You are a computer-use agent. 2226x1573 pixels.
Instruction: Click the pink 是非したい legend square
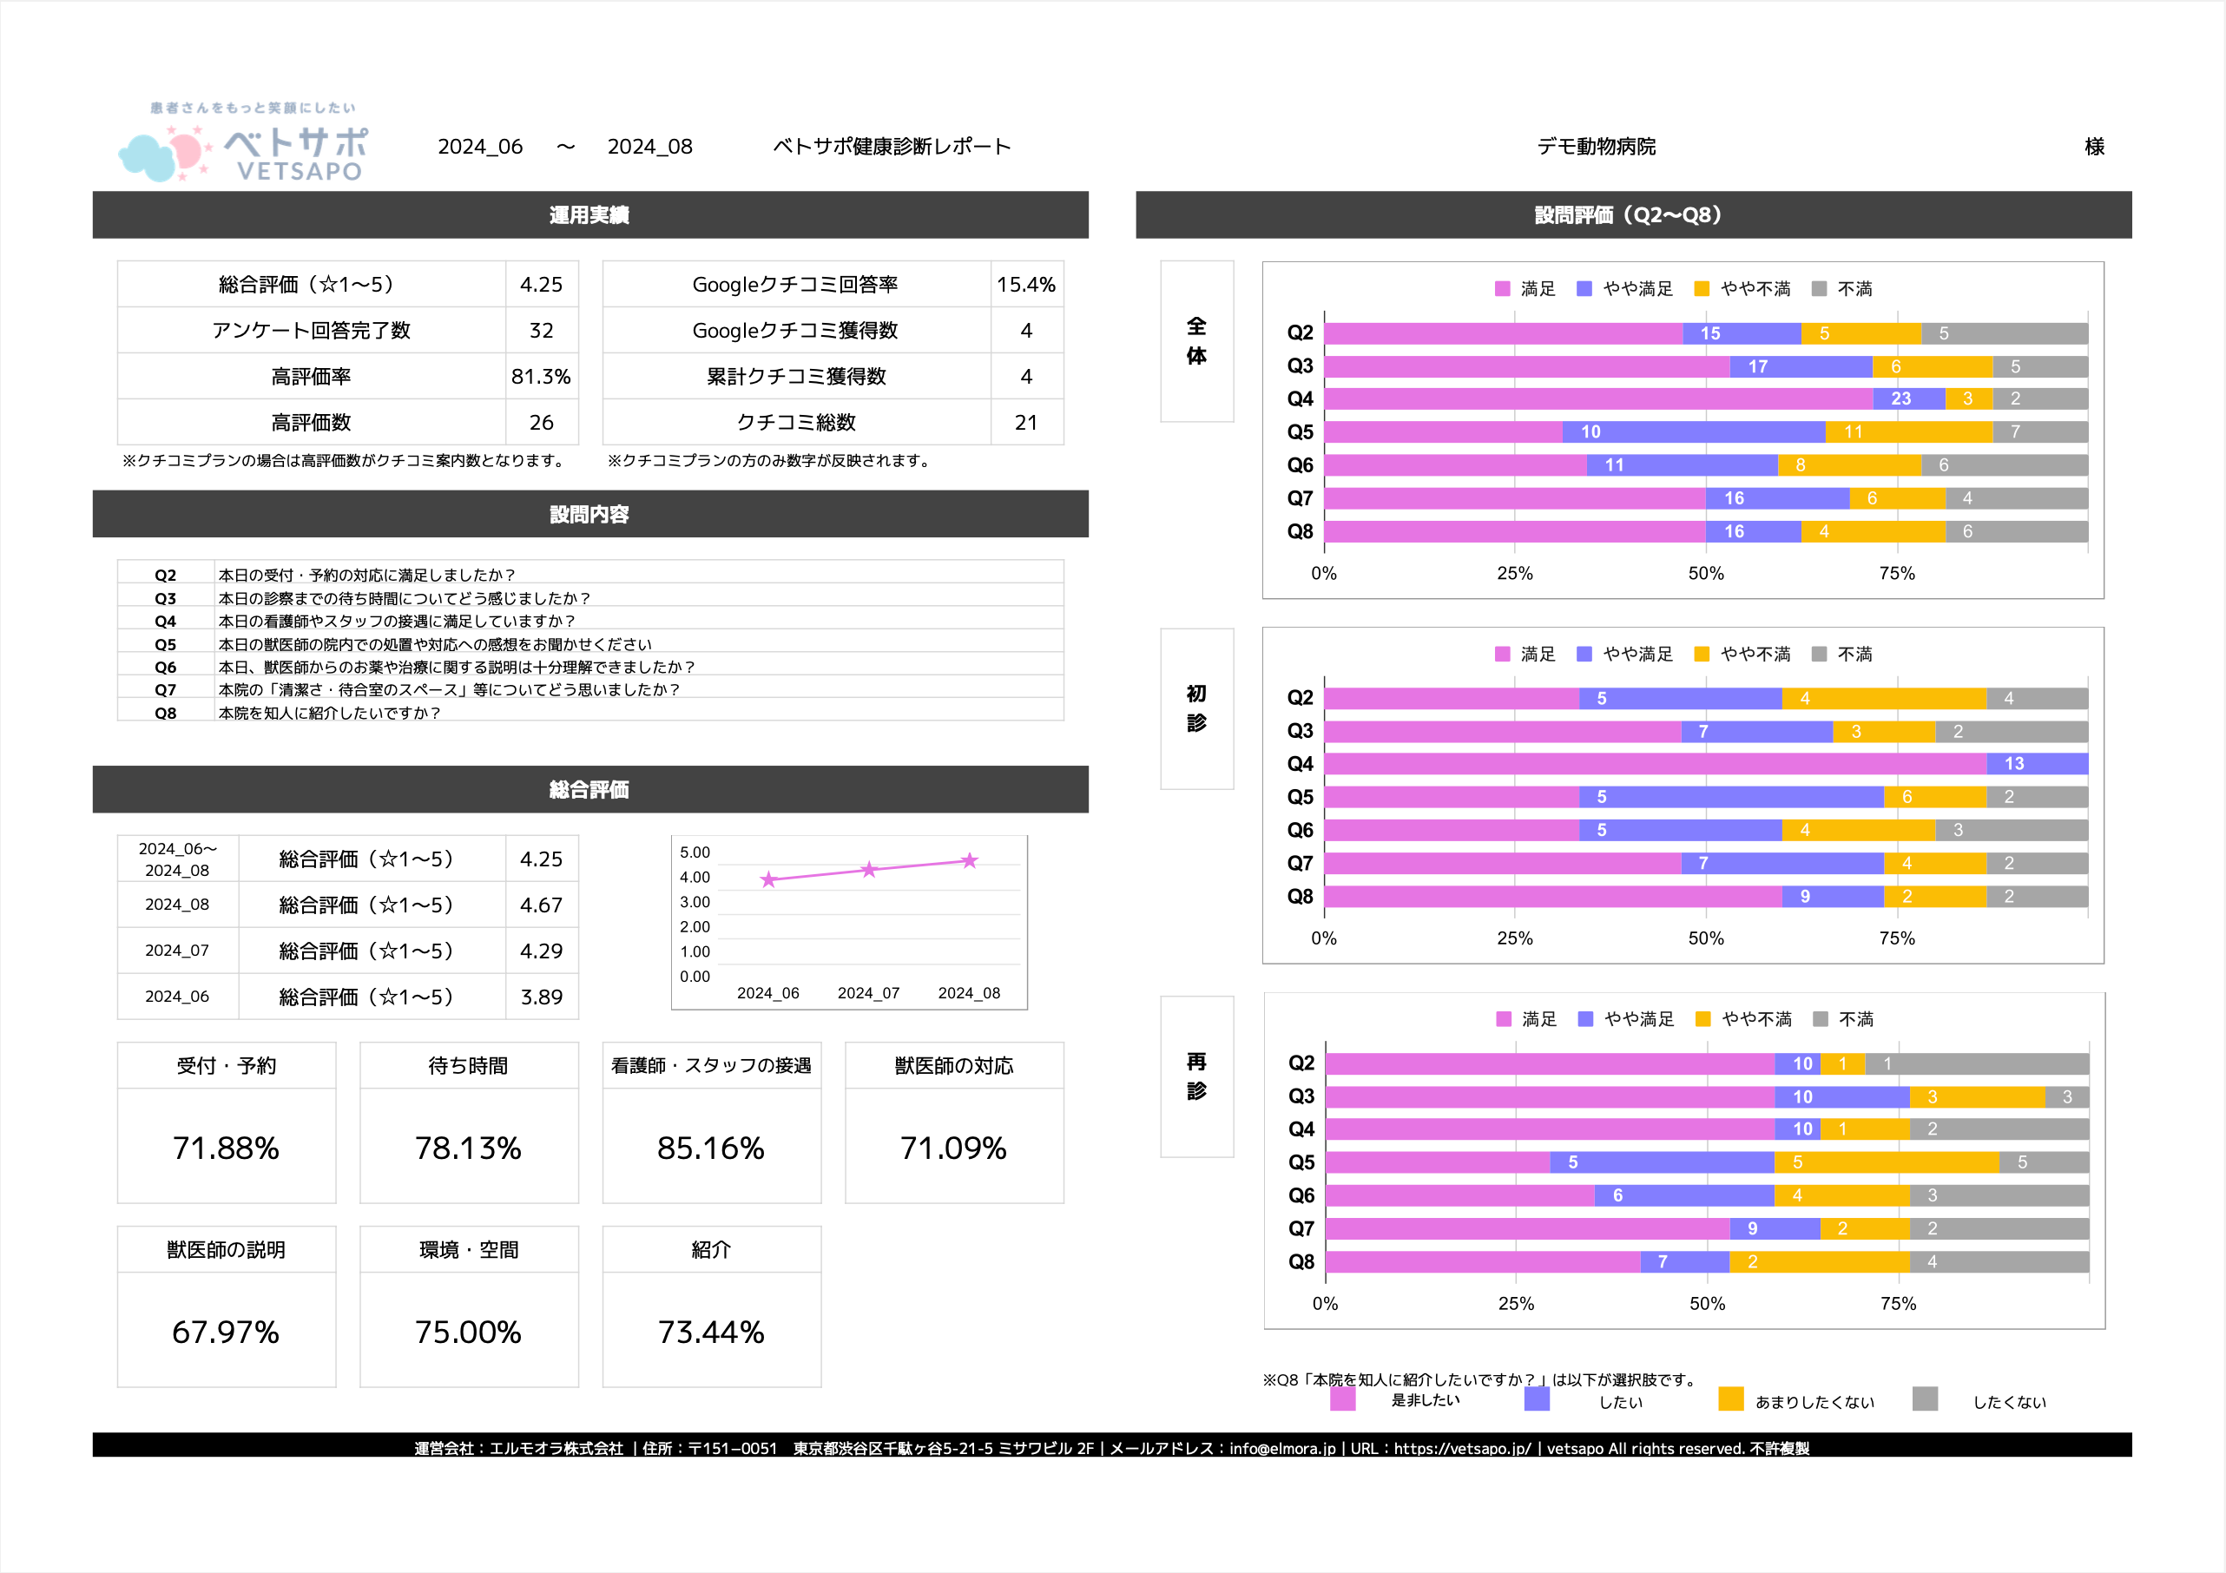tap(1343, 1399)
